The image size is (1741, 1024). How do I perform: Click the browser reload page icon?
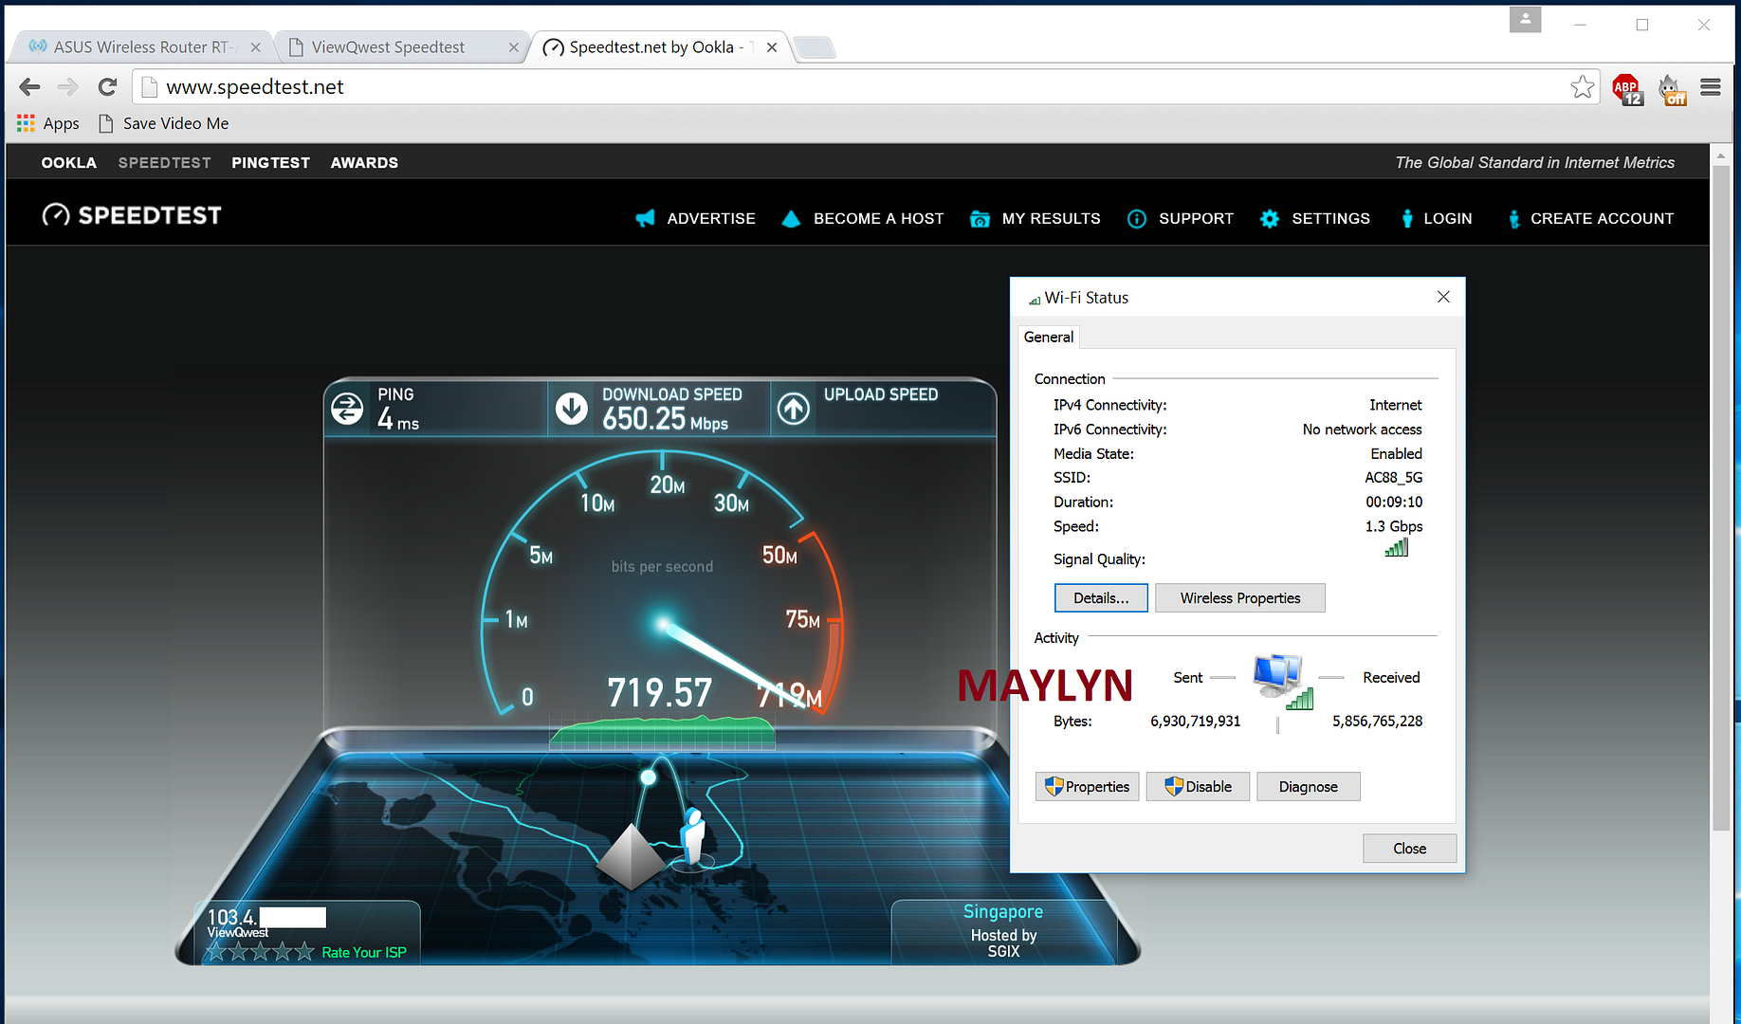[107, 87]
